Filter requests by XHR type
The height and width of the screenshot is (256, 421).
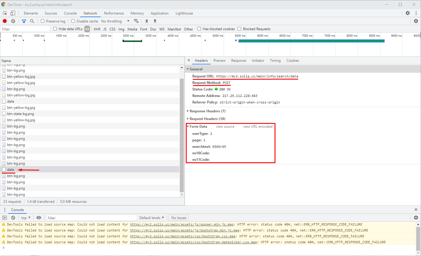coord(97,29)
